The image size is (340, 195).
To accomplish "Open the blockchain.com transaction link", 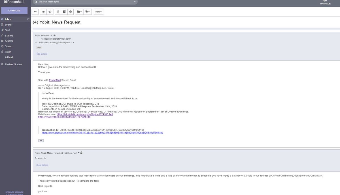I will 102,132.
